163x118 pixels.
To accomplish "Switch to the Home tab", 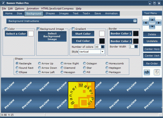I will tap(9, 13).
